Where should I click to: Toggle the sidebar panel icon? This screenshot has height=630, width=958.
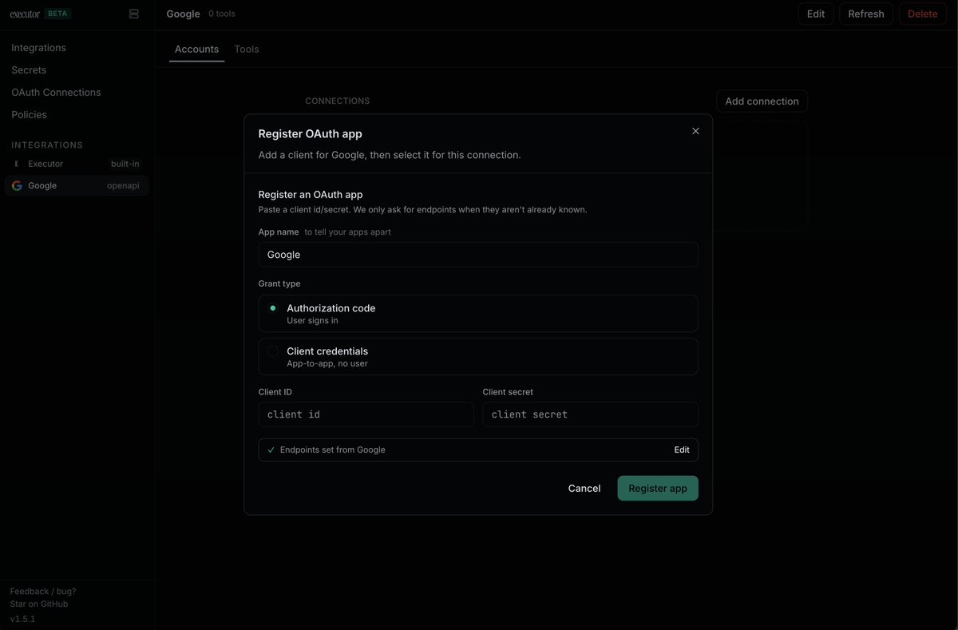(x=133, y=14)
